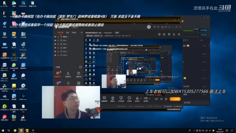The height and width of the screenshot is (133, 236).
Task: Open the image edit tool in toolbox
Action: 78,83
